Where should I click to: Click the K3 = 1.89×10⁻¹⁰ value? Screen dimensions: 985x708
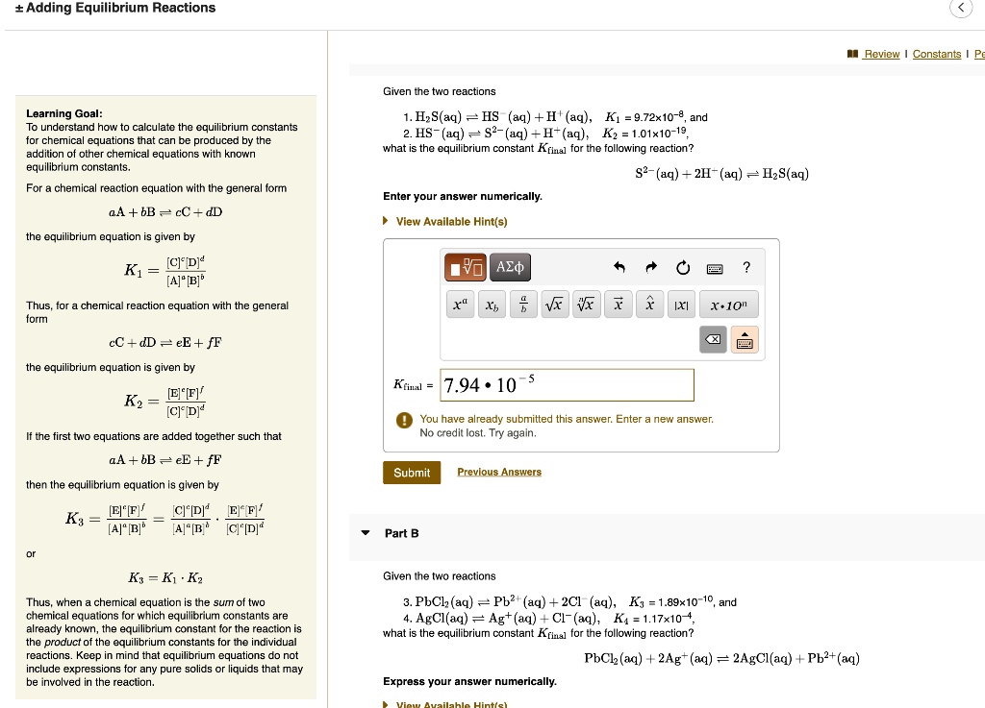670,601
